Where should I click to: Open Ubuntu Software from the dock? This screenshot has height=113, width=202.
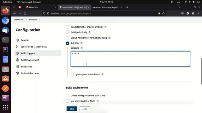coord(5,78)
